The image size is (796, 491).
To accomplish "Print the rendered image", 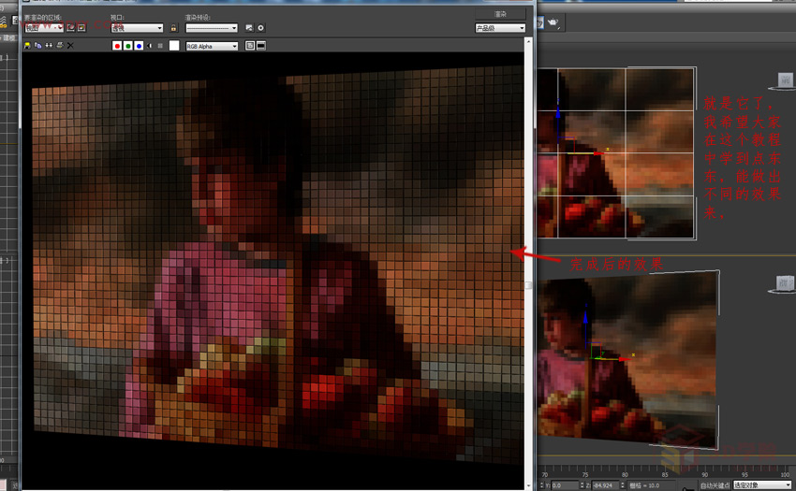I will point(59,46).
